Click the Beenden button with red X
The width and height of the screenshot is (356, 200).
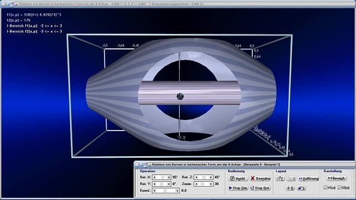260,178
